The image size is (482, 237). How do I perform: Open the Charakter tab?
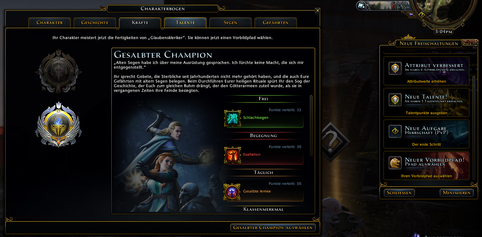point(50,23)
